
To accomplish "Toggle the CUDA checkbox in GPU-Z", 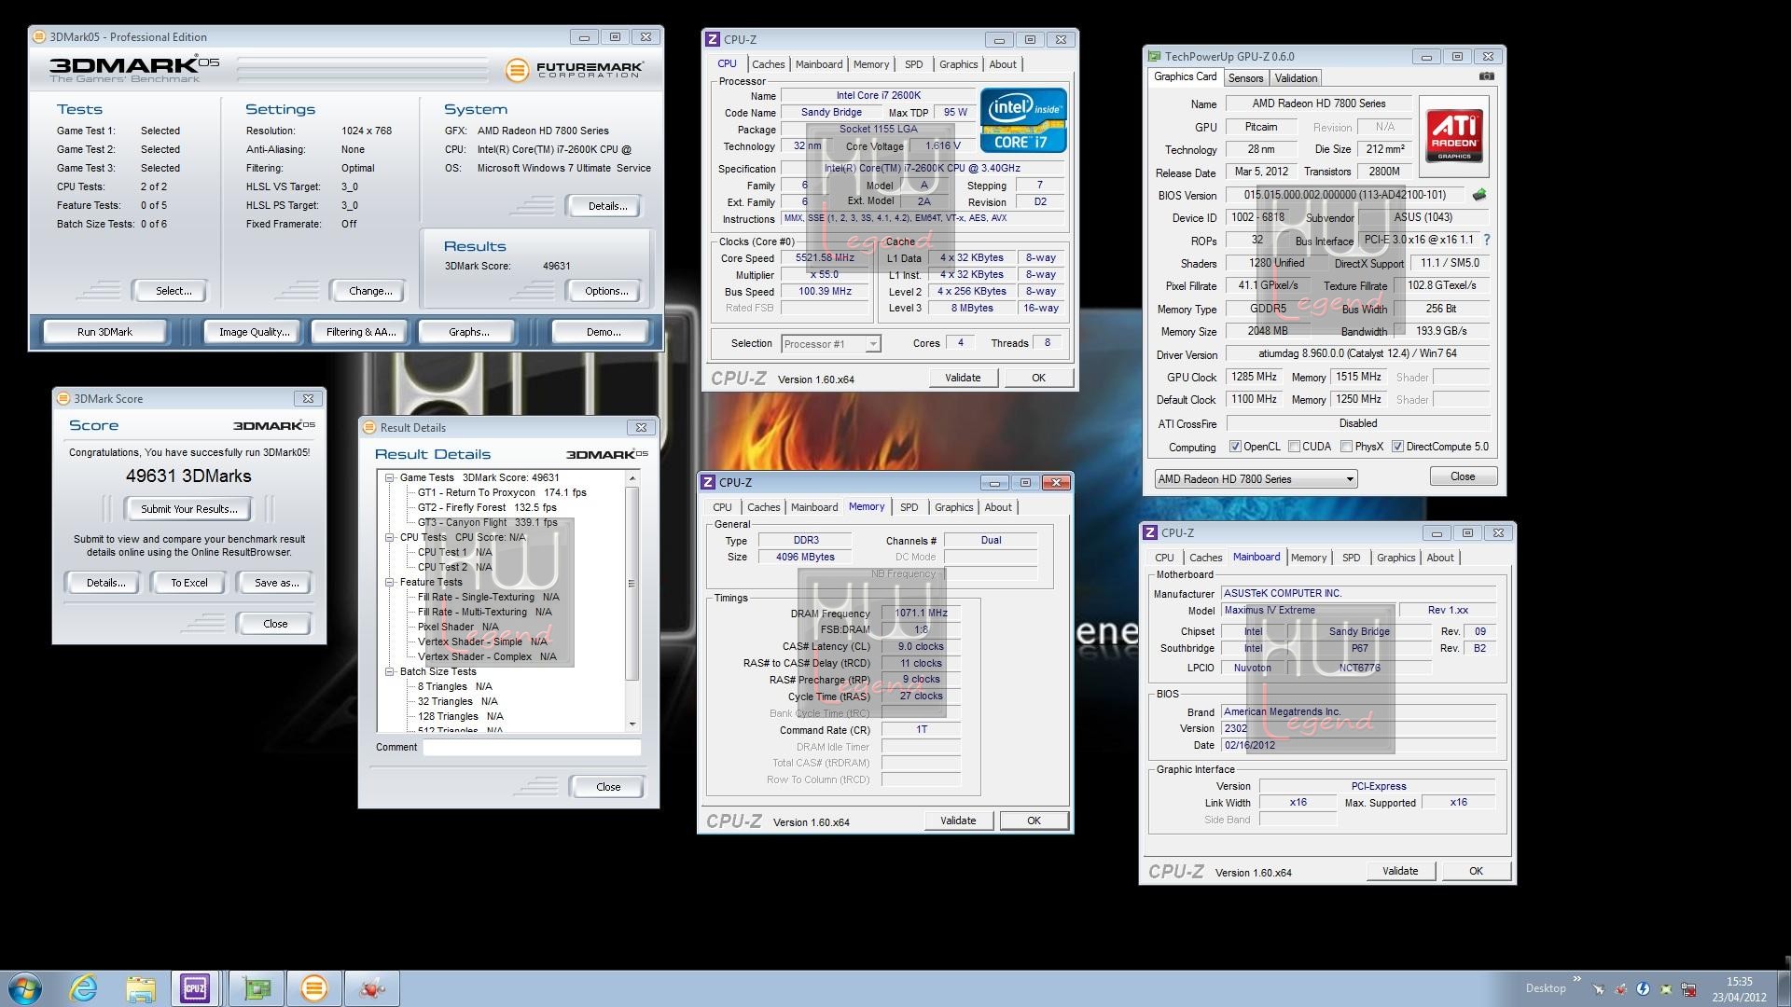I will (1294, 447).
